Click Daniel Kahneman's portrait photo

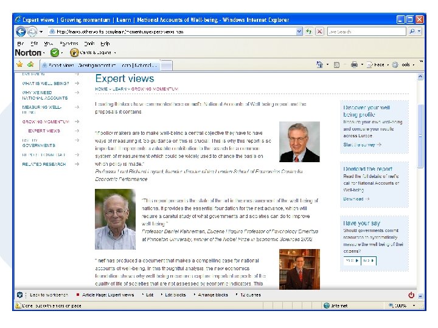[x=115, y=219]
